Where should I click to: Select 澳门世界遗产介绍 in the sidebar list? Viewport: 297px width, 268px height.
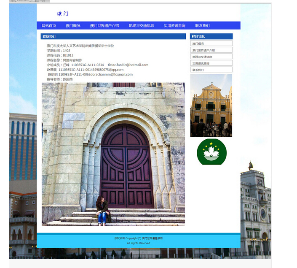tap(211, 50)
